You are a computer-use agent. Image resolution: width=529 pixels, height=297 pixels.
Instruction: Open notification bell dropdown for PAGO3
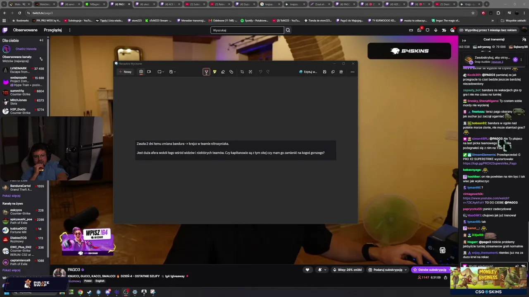[x=322, y=270]
